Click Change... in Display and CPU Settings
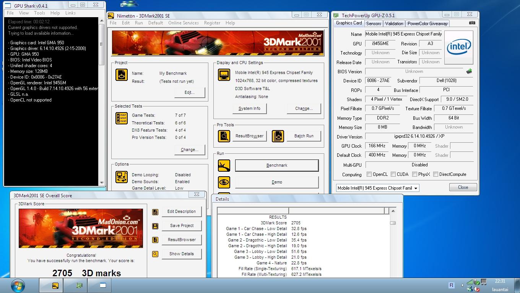Viewport: 520px width, 293px height. coord(304,109)
